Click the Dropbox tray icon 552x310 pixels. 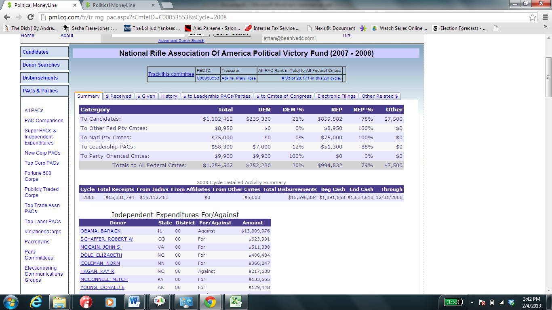pyautogui.click(x=511, y=302)
